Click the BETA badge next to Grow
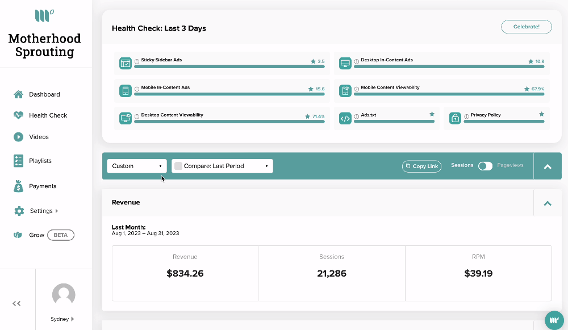The image size is (568, 330). point(61,235)
